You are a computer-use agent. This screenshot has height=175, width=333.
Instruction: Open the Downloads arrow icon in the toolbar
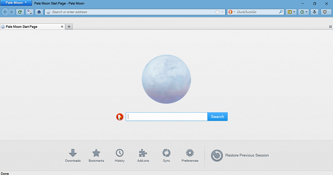pos(314,12)
